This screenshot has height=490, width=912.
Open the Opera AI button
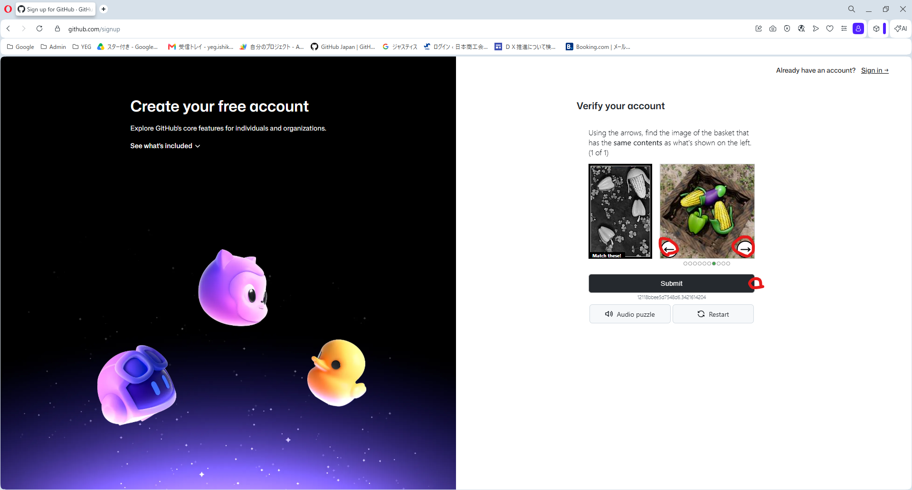901,28
